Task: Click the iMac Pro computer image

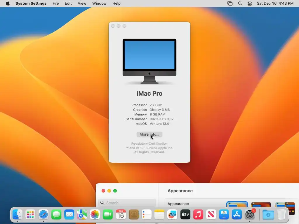Action: pyautogui.click(x=149, y=61)
